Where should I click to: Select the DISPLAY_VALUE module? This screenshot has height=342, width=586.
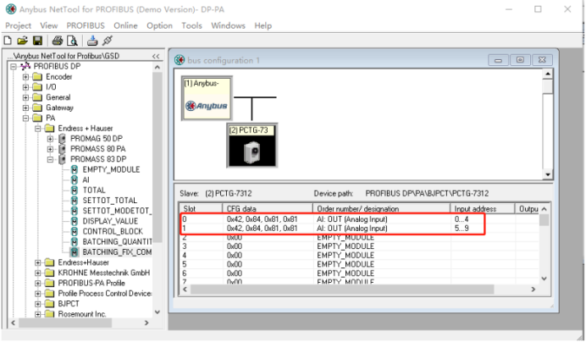point(110,221)
